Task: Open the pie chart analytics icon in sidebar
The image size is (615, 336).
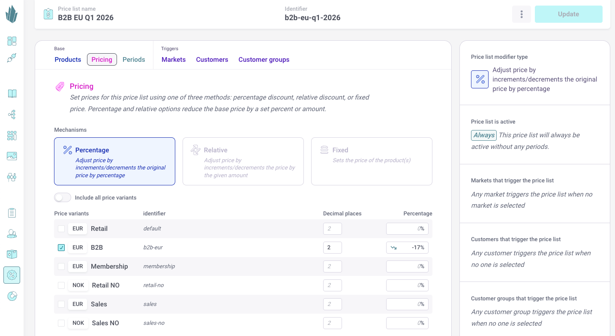Action: tap(12, 296)
